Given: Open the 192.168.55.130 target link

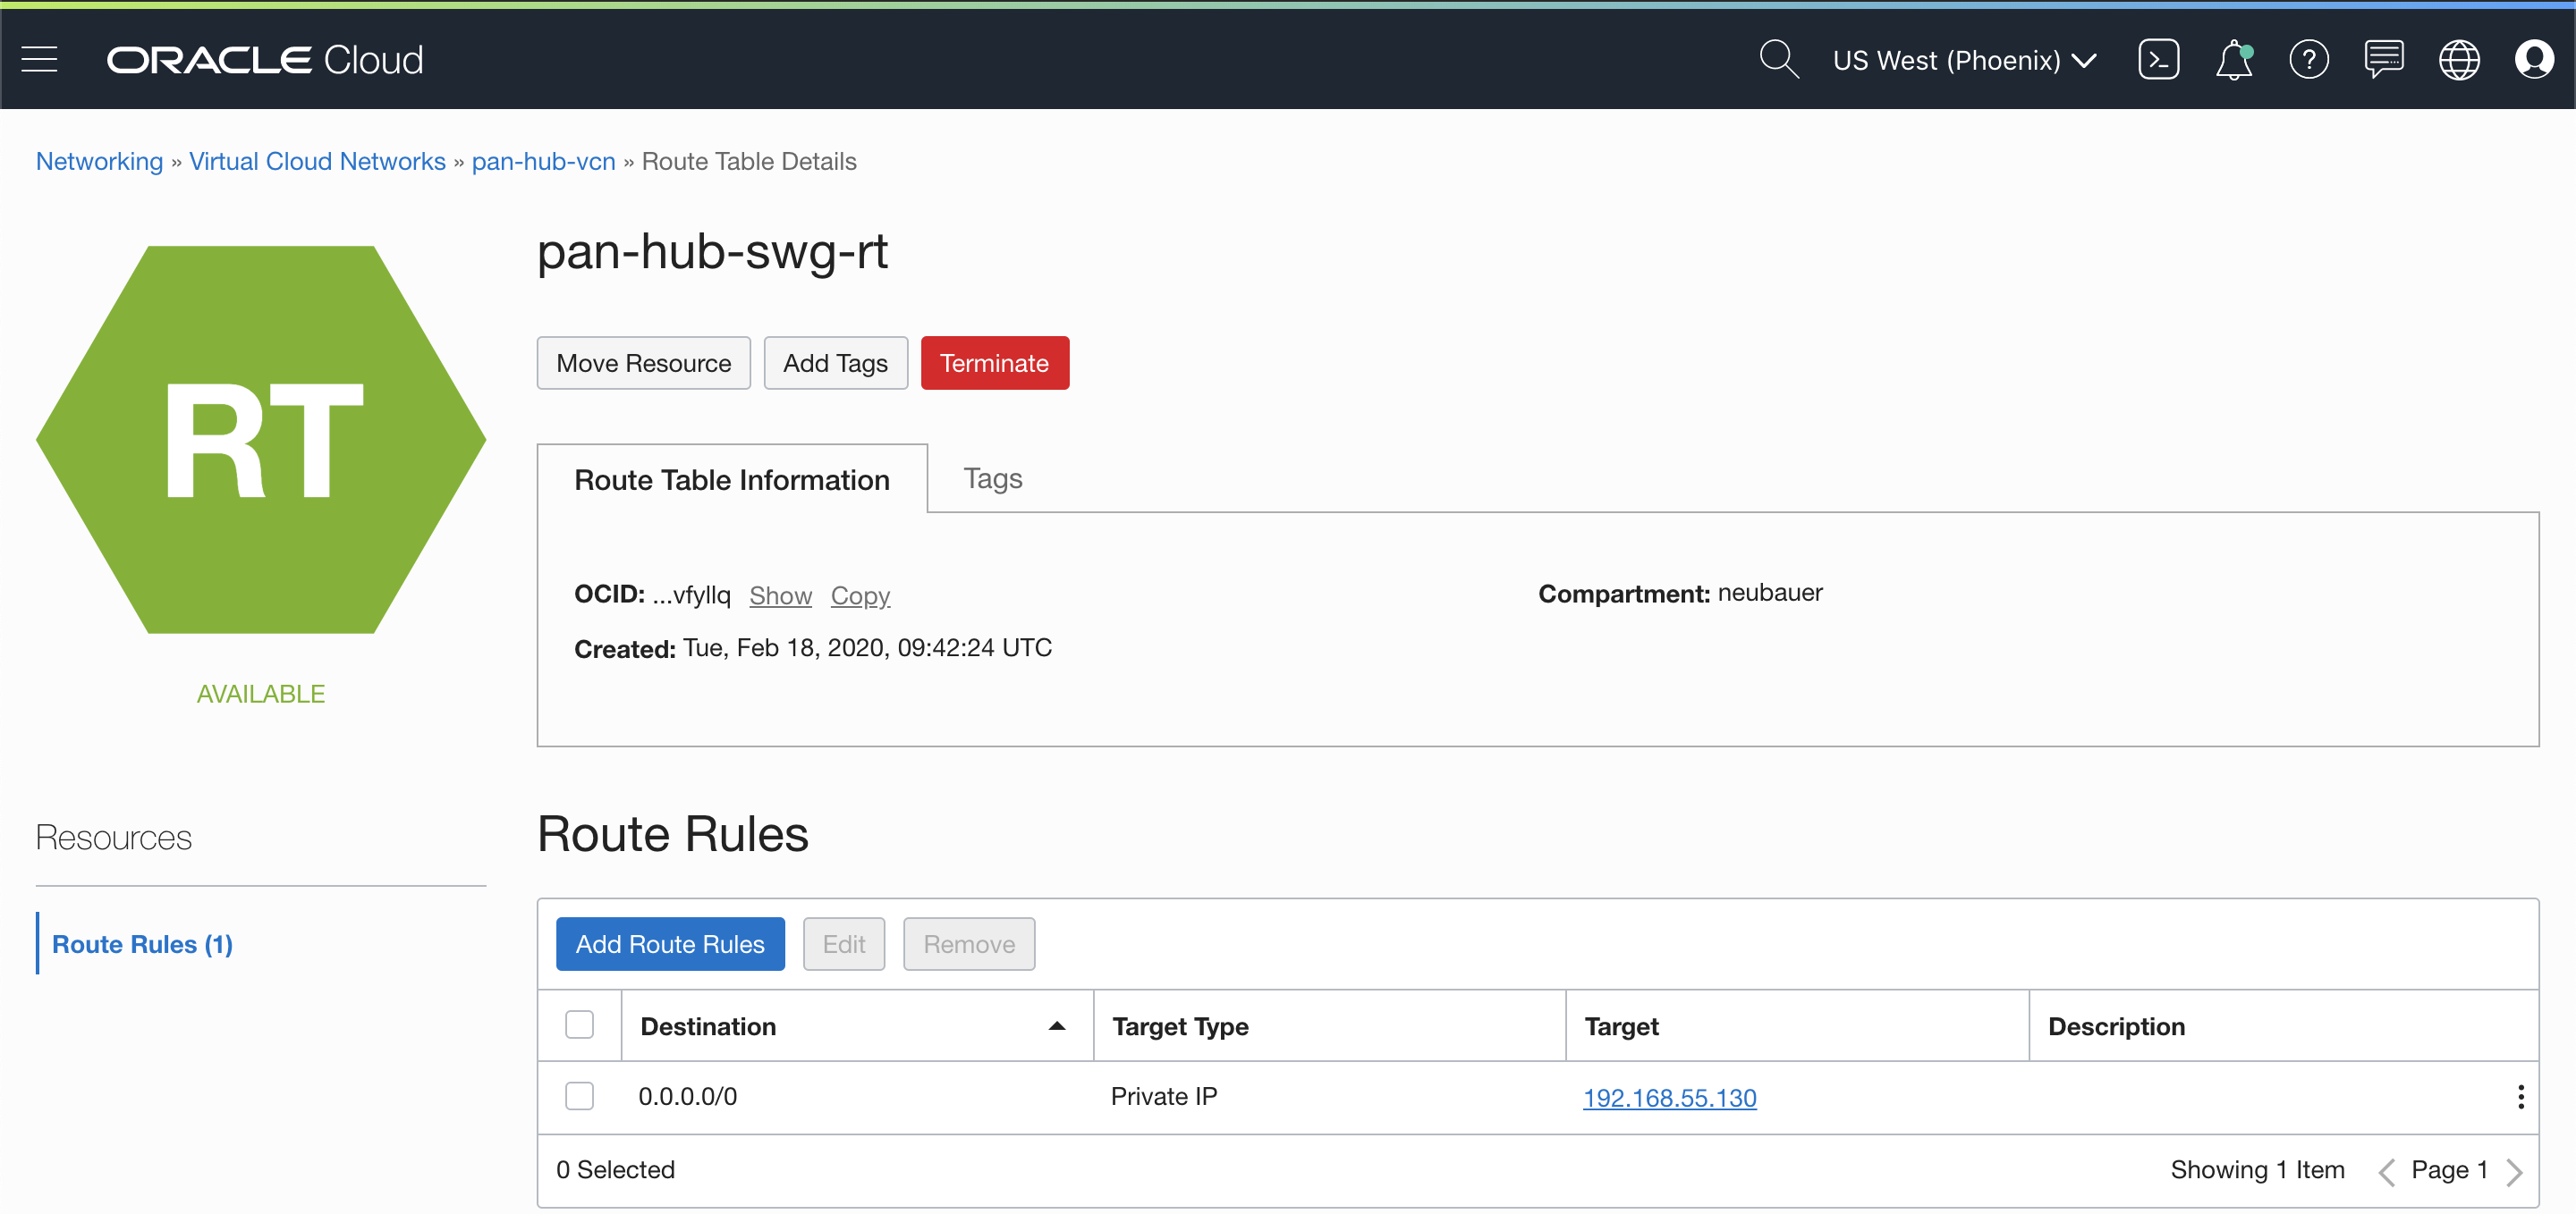Looking at the screenshot, I should tap(1669, 1098).
